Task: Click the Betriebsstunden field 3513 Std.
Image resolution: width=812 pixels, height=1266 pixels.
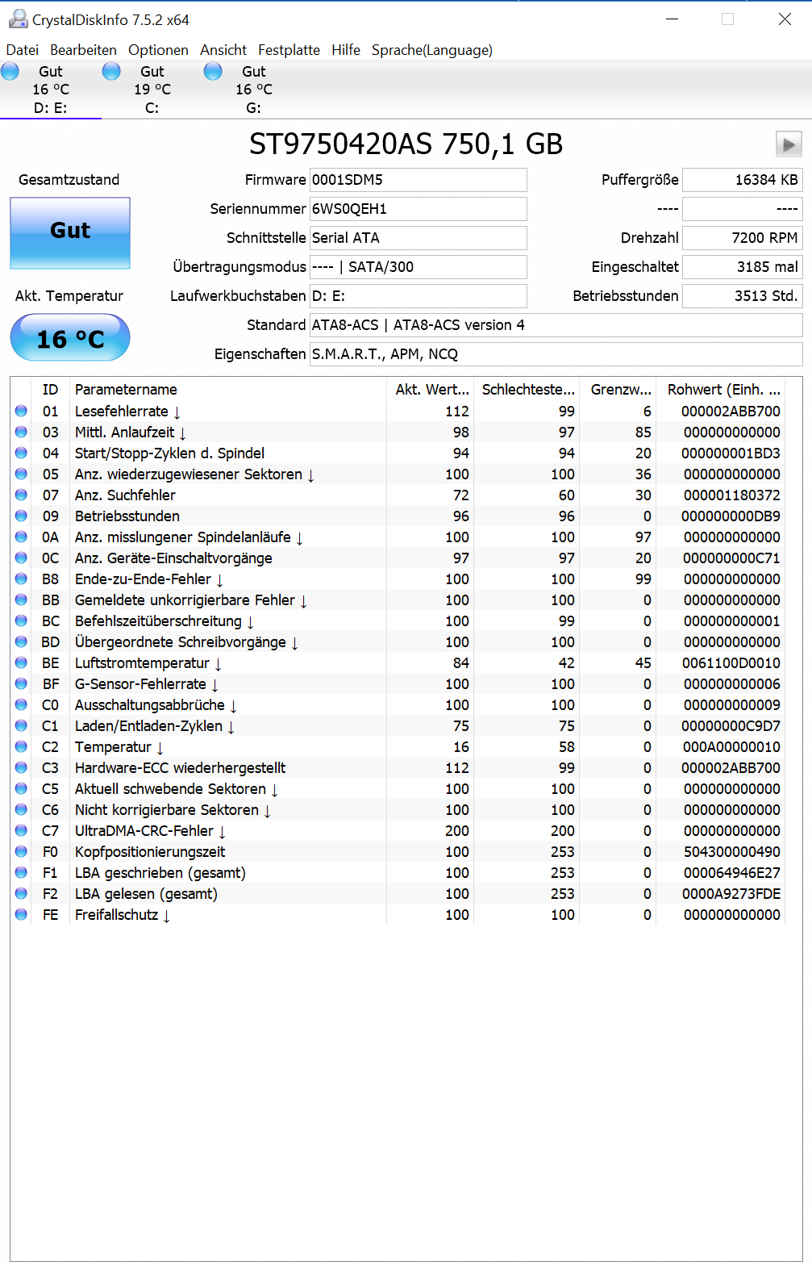Action: tap(743, 296)
